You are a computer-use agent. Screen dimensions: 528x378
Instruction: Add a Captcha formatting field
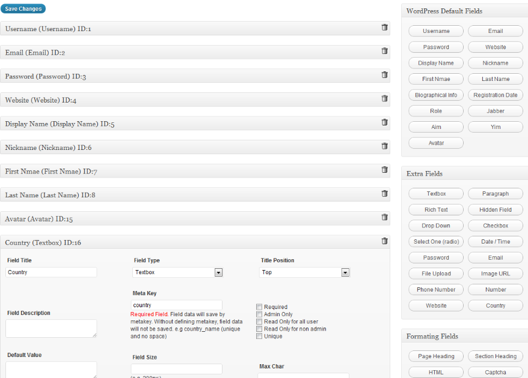click(496, 372)
